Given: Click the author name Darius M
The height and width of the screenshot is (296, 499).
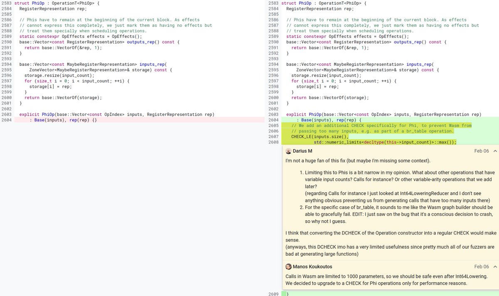Looking at the screenshot, I should (302, 151).
